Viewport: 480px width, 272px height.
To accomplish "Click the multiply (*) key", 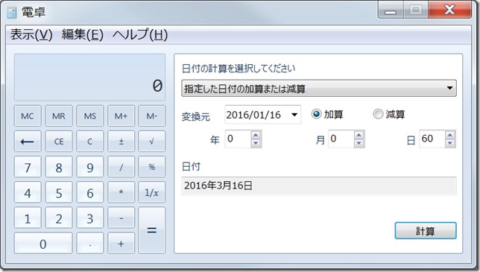I will pyautogui.click(x=121, y=192).
